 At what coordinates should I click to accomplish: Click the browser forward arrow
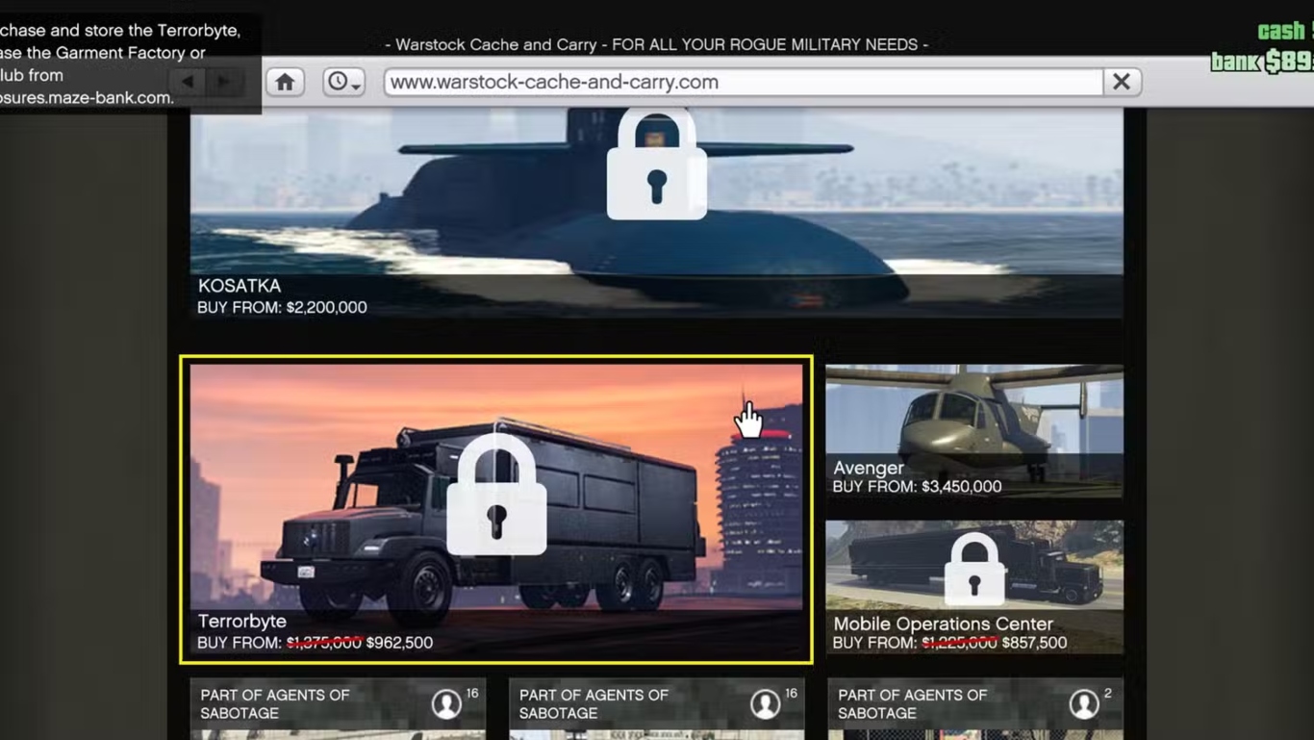(x=224, y=82)
